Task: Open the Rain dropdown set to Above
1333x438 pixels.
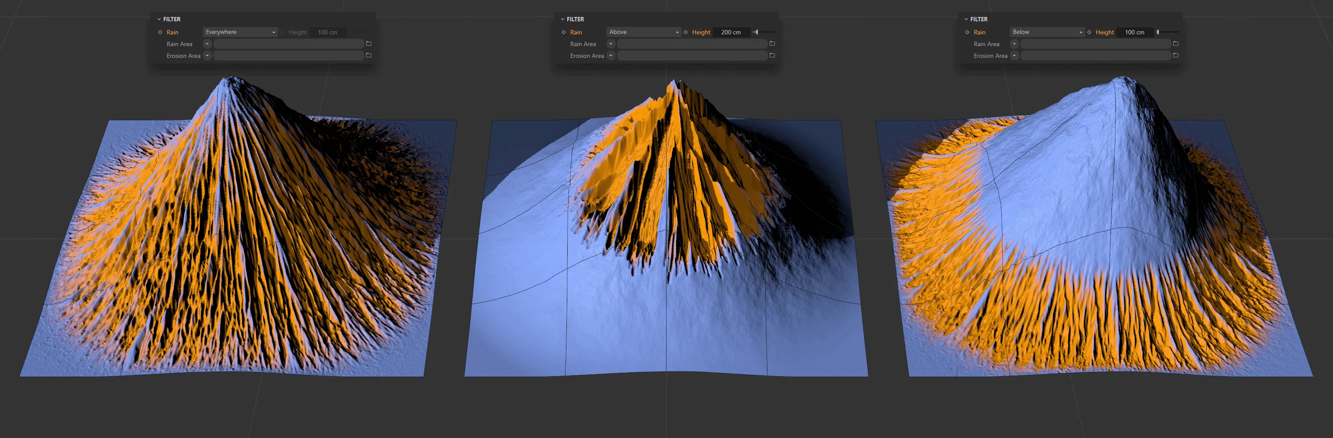Action: pos(643,32)
